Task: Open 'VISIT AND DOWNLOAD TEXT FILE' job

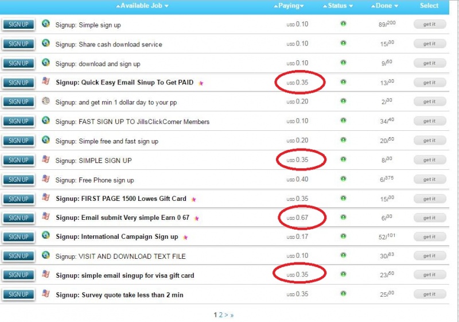Action: coord(120,257)
